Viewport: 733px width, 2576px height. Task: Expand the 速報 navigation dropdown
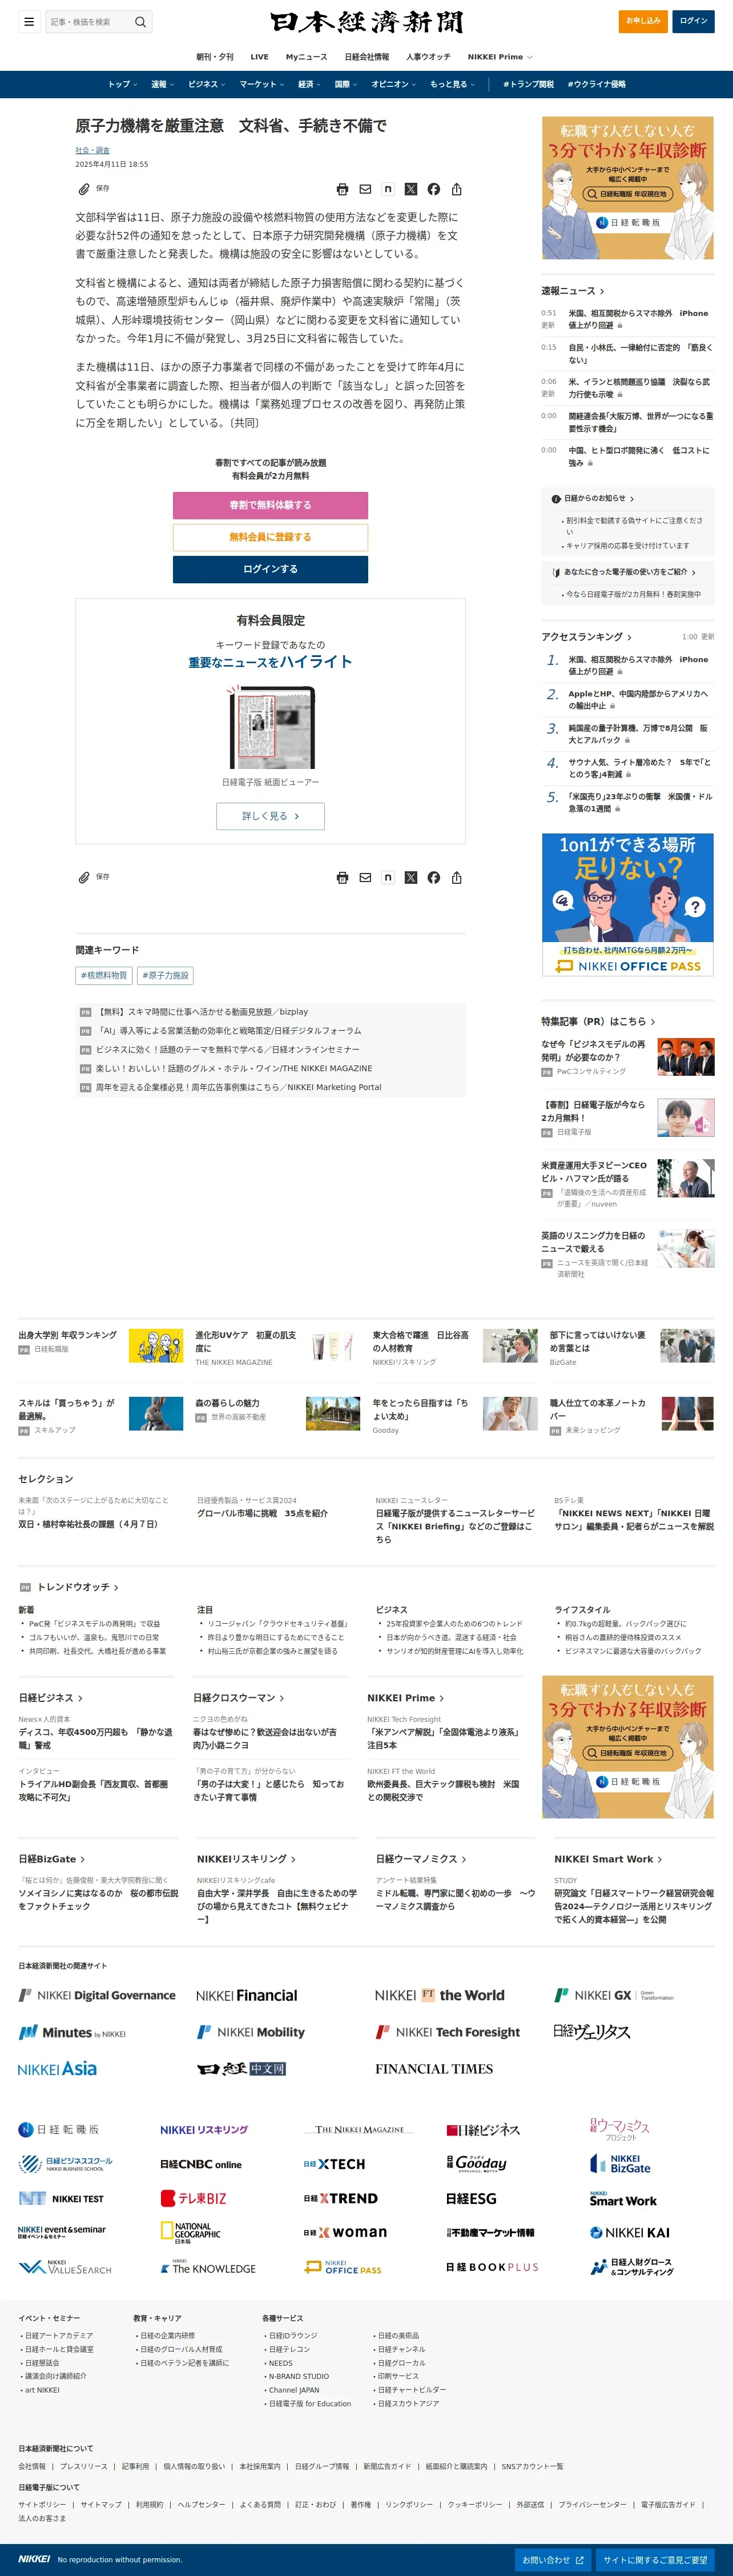[x=162, y=84]
